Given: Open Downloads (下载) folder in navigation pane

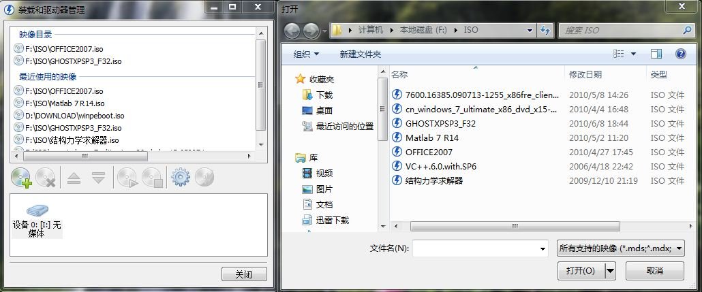Looking at the screenshot, I should [x=318, y=95].
